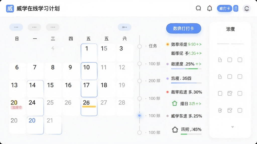Image resolution: width=257 pixels, height=144 pixels.
Task: Select the blue highlighted pill tab
Action: point(16,27)
